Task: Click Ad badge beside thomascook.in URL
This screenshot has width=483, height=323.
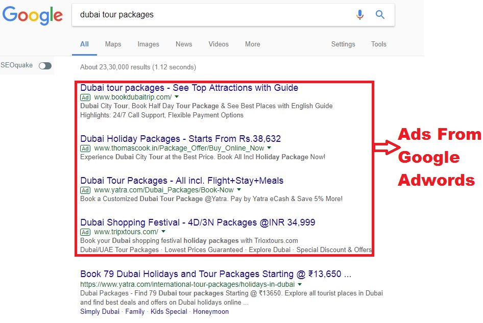Action: (85, 148)
